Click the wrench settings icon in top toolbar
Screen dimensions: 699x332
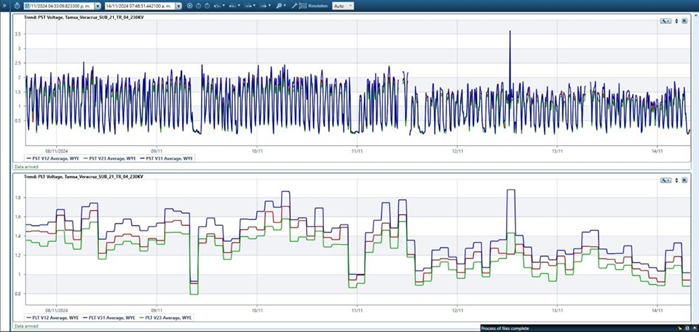click(294, 5)
